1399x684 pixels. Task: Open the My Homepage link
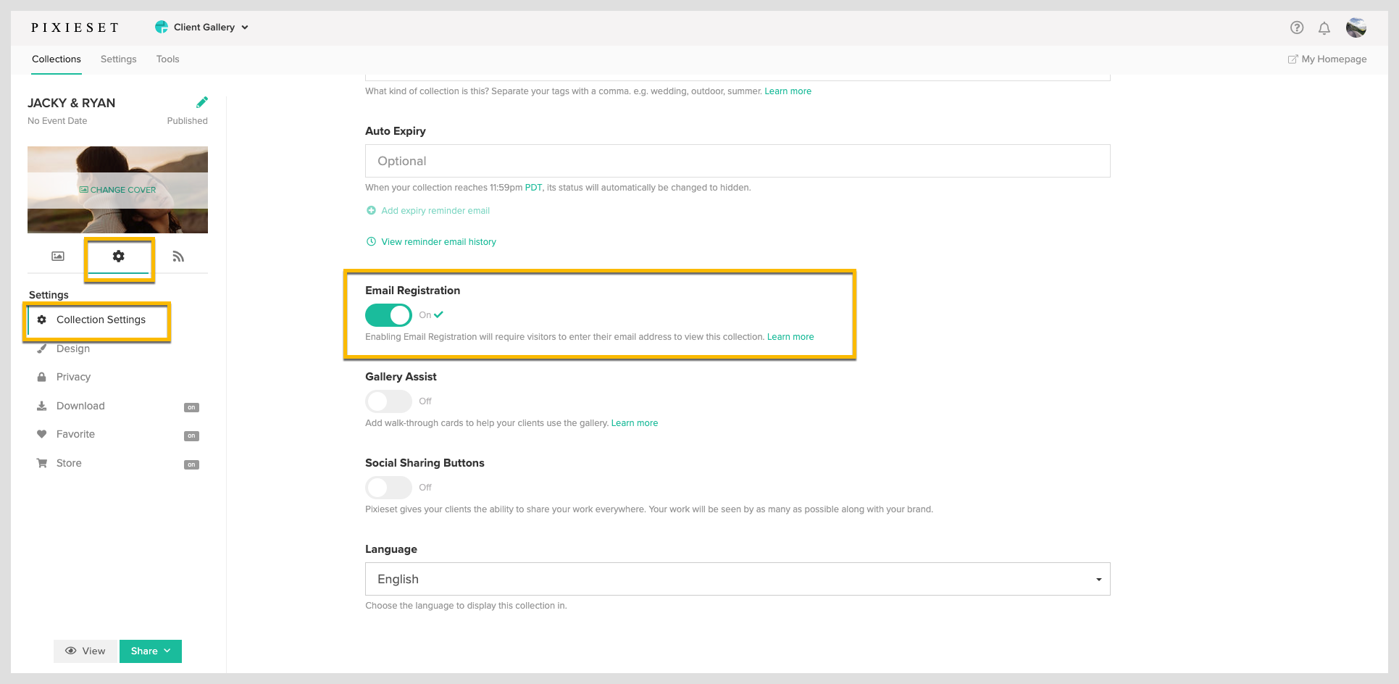1334,59
